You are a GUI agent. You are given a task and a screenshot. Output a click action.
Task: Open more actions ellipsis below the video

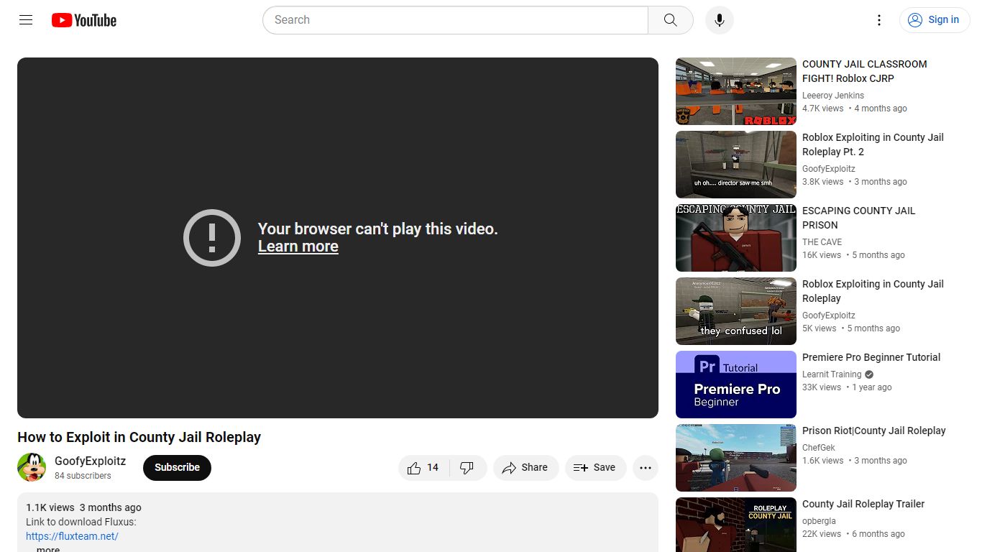(x=646, y=468)
